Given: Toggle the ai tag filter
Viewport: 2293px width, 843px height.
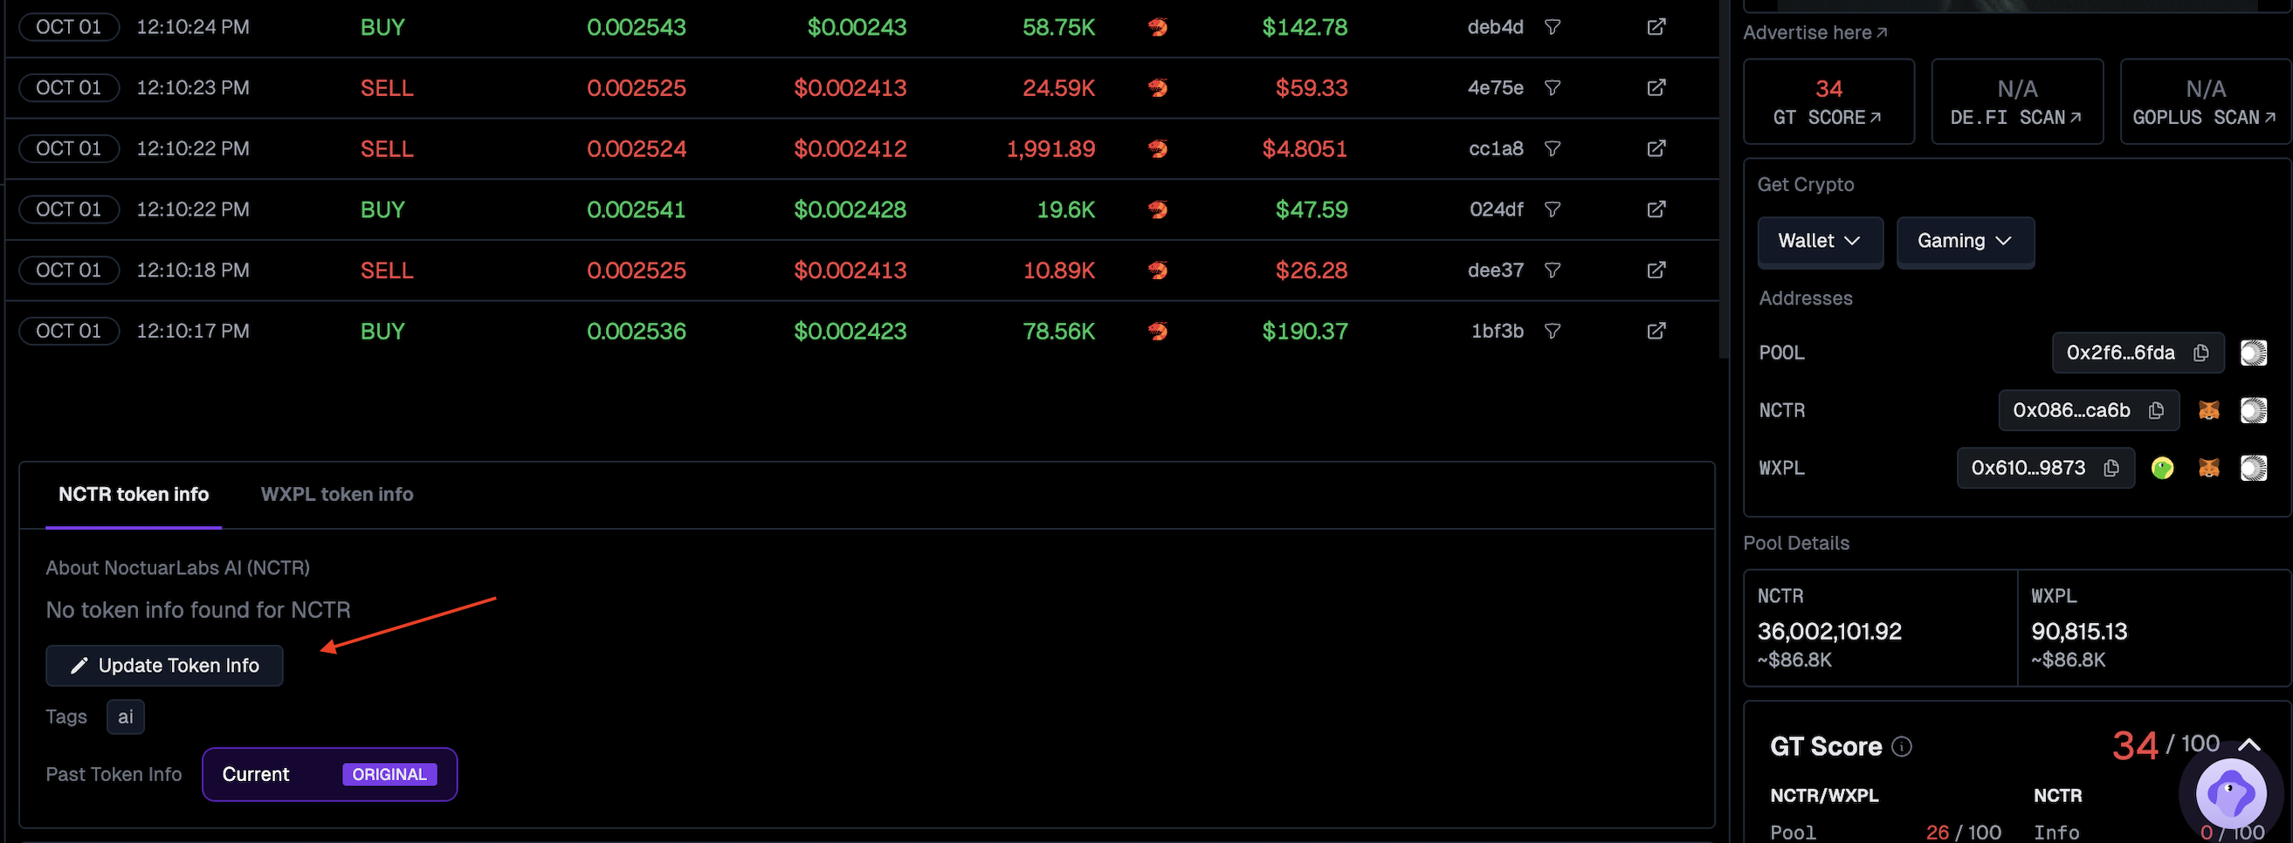Looking at the screenshot, I should (125, 716).
